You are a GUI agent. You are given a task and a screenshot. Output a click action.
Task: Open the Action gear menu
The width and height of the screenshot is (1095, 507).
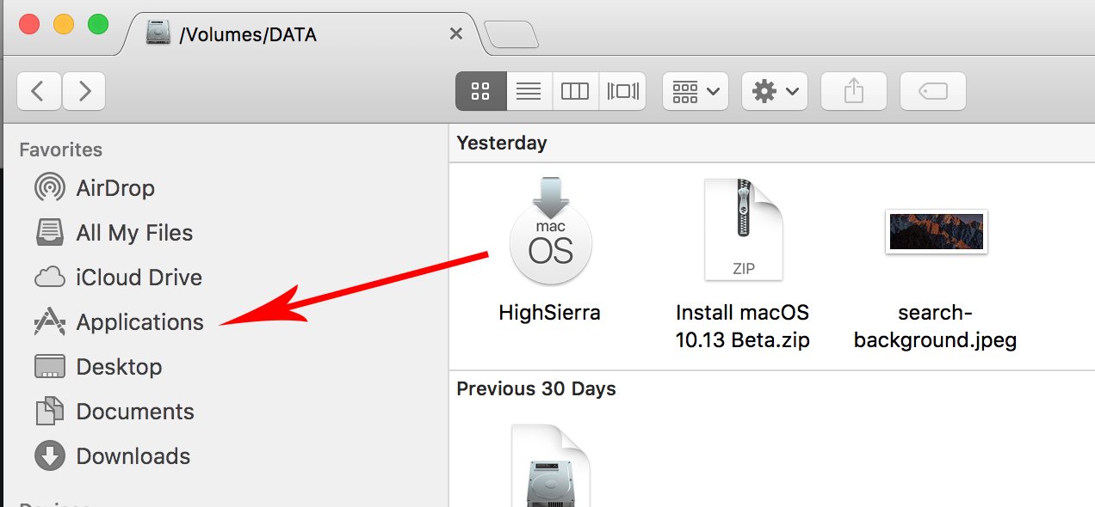(774, 91)
